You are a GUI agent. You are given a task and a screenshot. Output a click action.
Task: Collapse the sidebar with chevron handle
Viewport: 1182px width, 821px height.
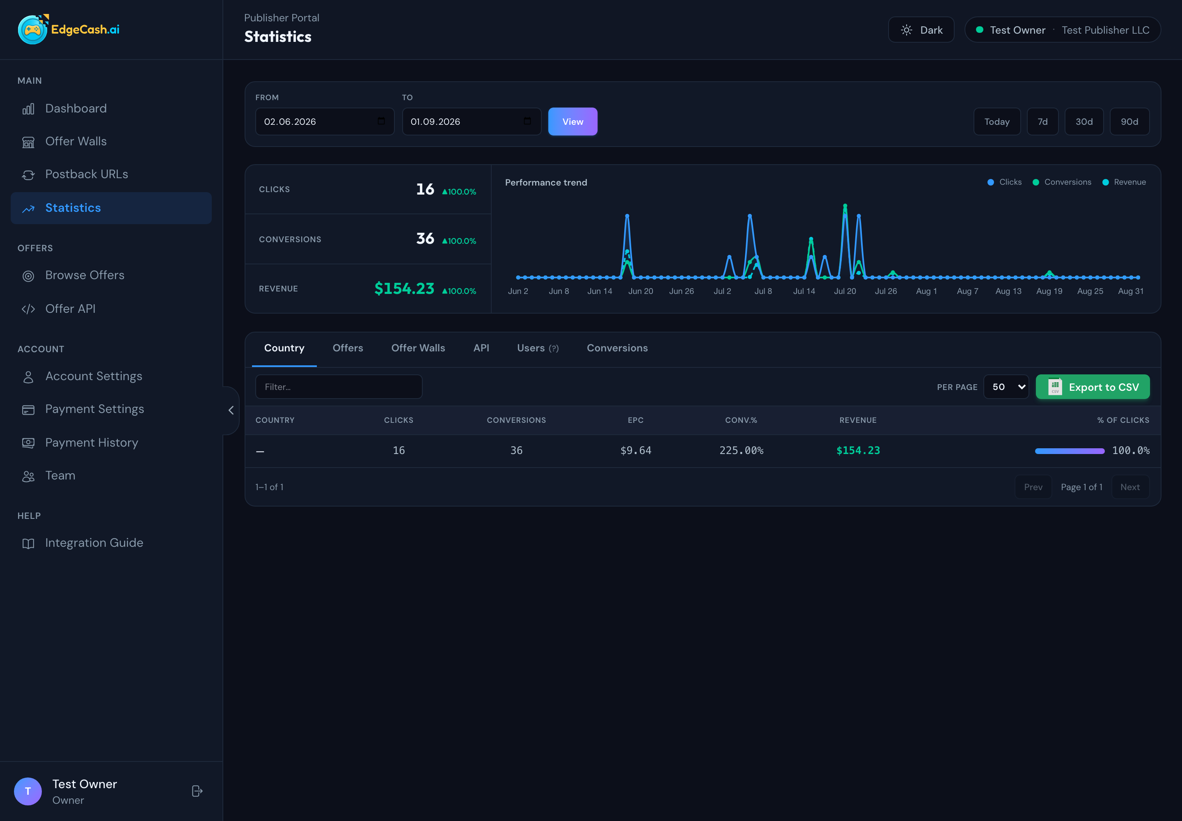(x=231, y=410)
